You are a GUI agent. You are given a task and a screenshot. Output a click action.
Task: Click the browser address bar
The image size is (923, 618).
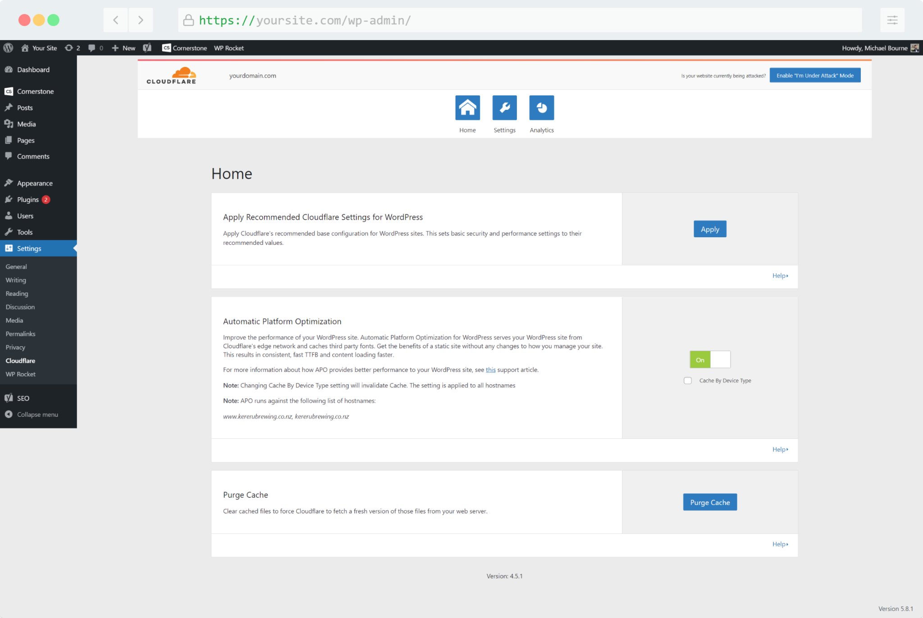tap(520, 20)
